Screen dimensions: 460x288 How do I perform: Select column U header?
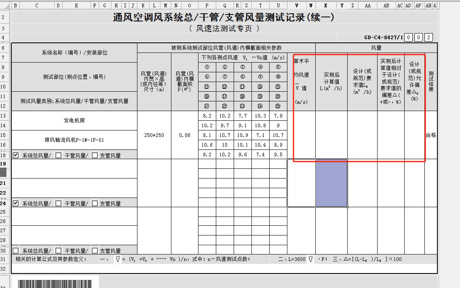[x=278, y=5]
